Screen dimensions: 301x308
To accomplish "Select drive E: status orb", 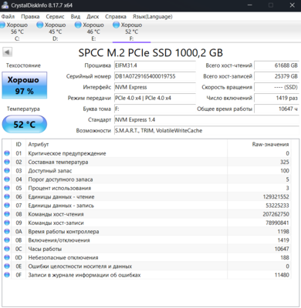I will pos(78,25).
